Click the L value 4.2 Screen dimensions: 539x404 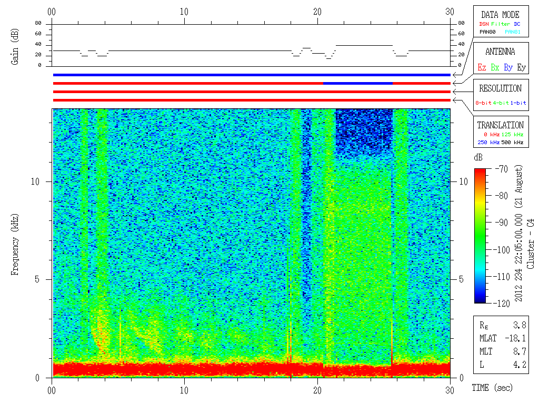pyautogui.click(x=520, y=365)
